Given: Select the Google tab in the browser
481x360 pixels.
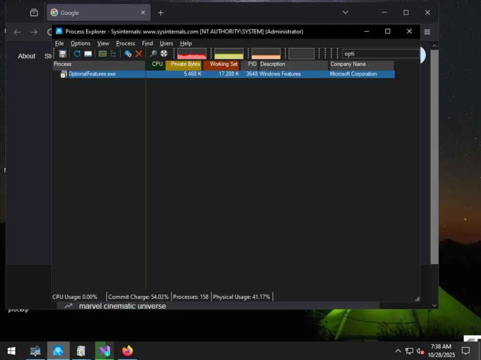Looking at the screenshot, I should click(x=98, y=13).
